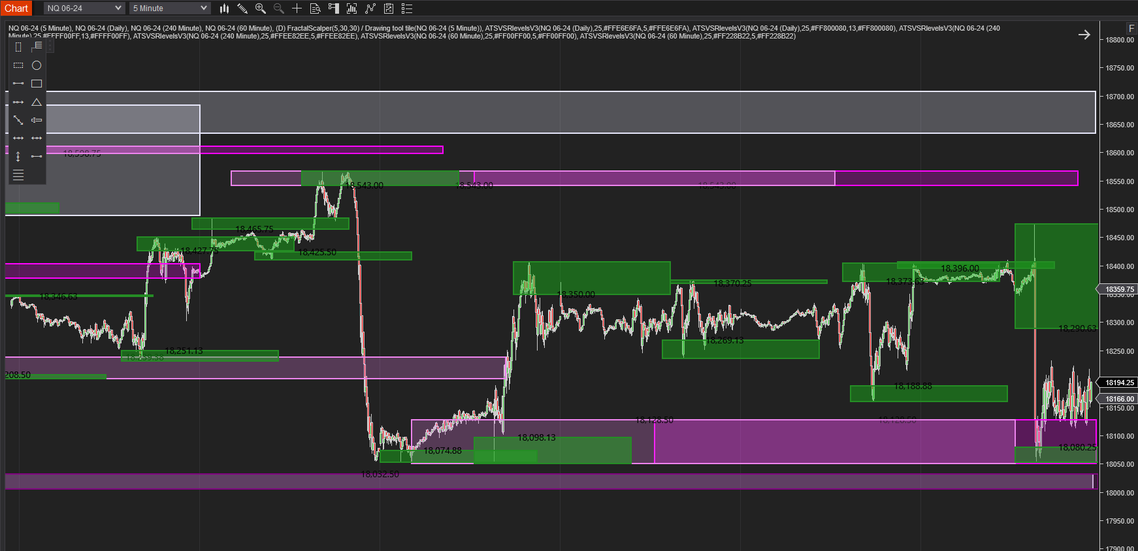Select the crosshair cursor icon
The height and width of the screenshot is (551, 1138).
click(297, 8)
